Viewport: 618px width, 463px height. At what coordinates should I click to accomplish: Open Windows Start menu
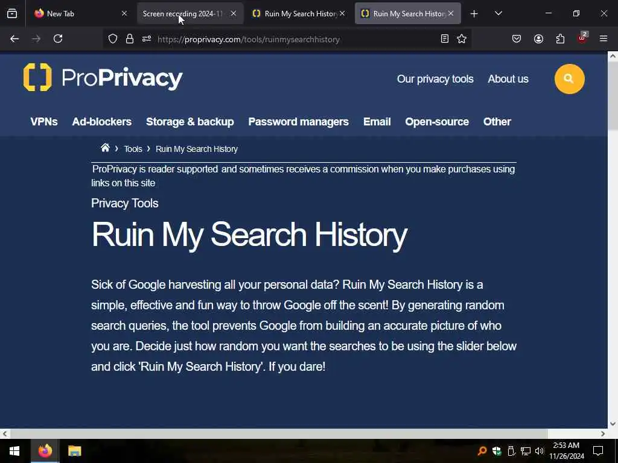click(14, 451)
